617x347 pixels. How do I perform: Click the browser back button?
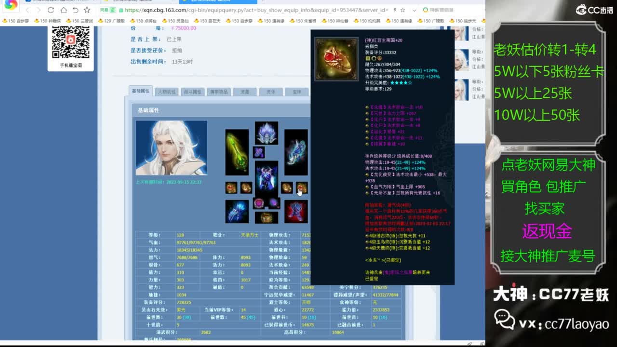coord(27,10)
